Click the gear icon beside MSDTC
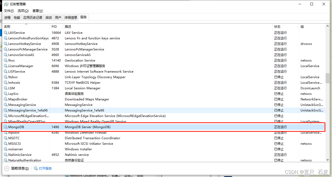332x177 pixels. (6, 138)
